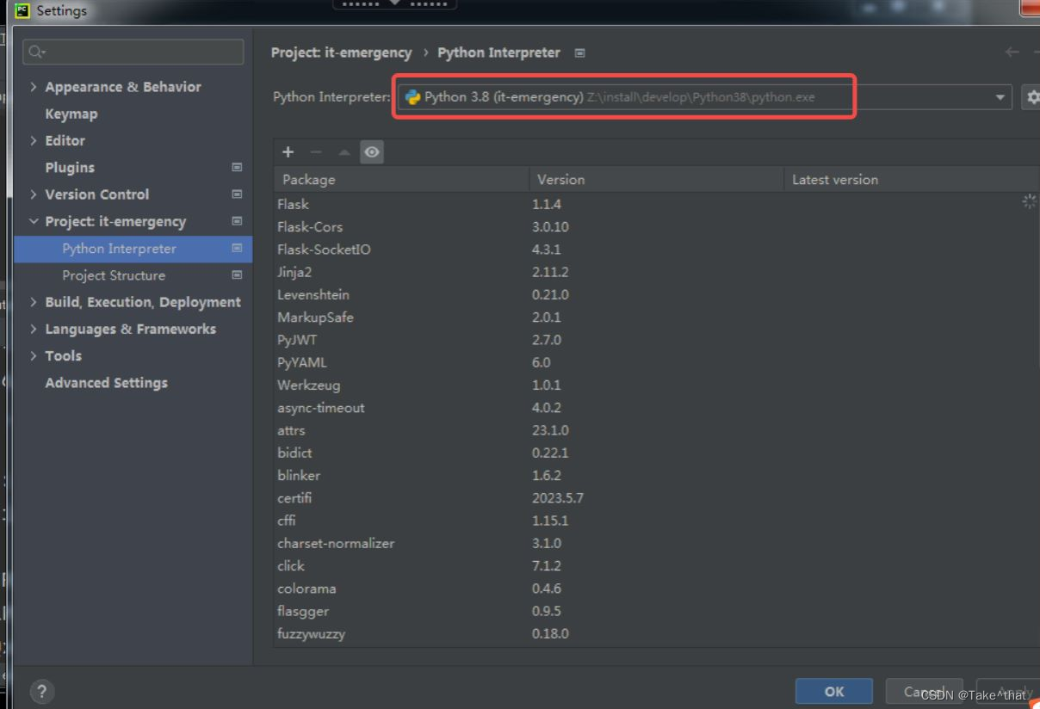Image resolution: width=1040 pixels, height=709 pixels.
Task: Select Python Interpreter settings page
Action: (133, 248)
